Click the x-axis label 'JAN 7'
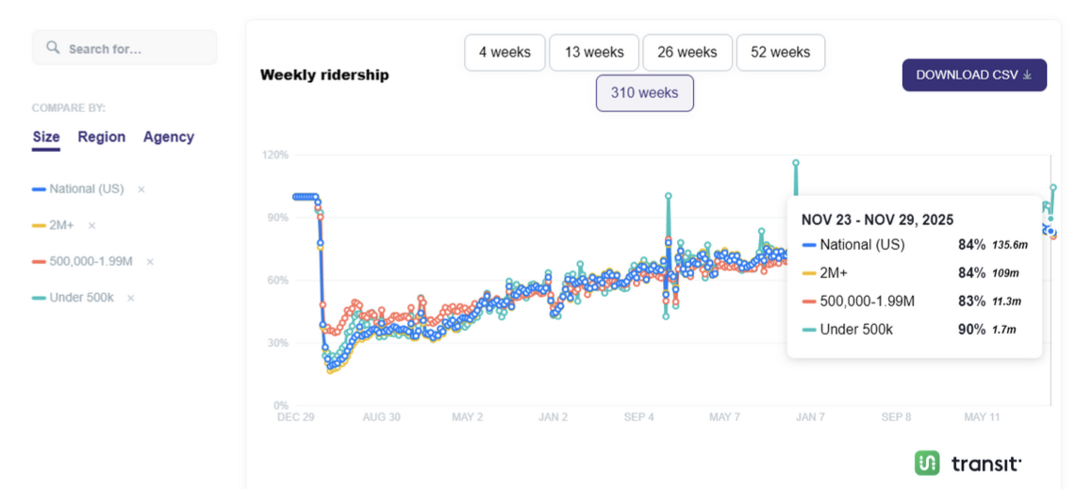This screenshot has width=1075, height=490. pos(810,416)
